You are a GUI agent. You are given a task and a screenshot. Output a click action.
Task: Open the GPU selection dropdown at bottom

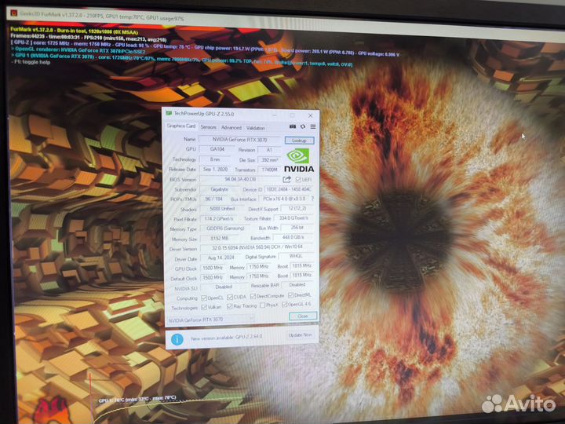tap(211, 320)
